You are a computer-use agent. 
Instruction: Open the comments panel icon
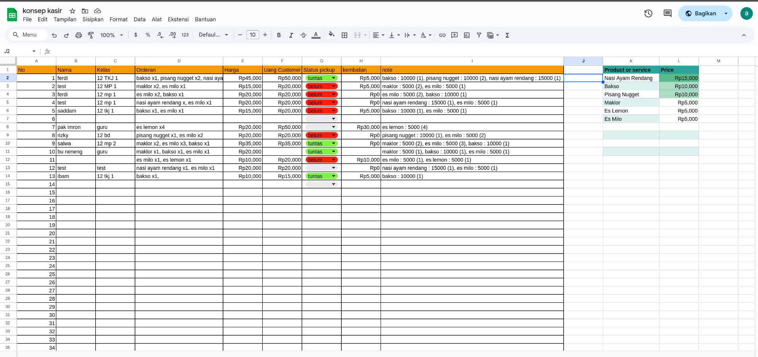coord(668,13)
